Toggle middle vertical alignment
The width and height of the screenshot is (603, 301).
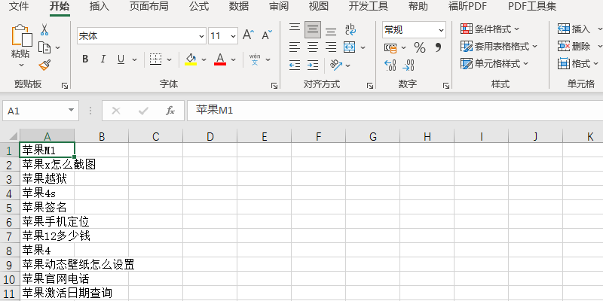tap(313, 29)
